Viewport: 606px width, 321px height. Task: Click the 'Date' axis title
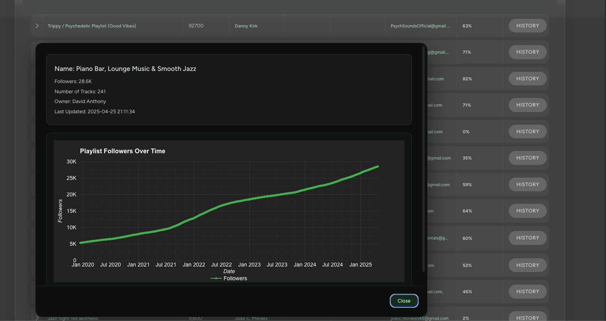(x=229, y=271)
